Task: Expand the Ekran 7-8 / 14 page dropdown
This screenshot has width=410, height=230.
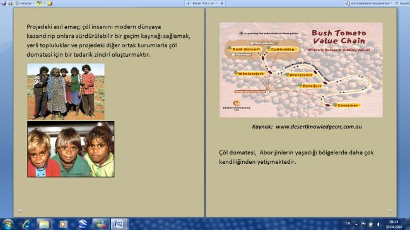Action: [216, 3]
